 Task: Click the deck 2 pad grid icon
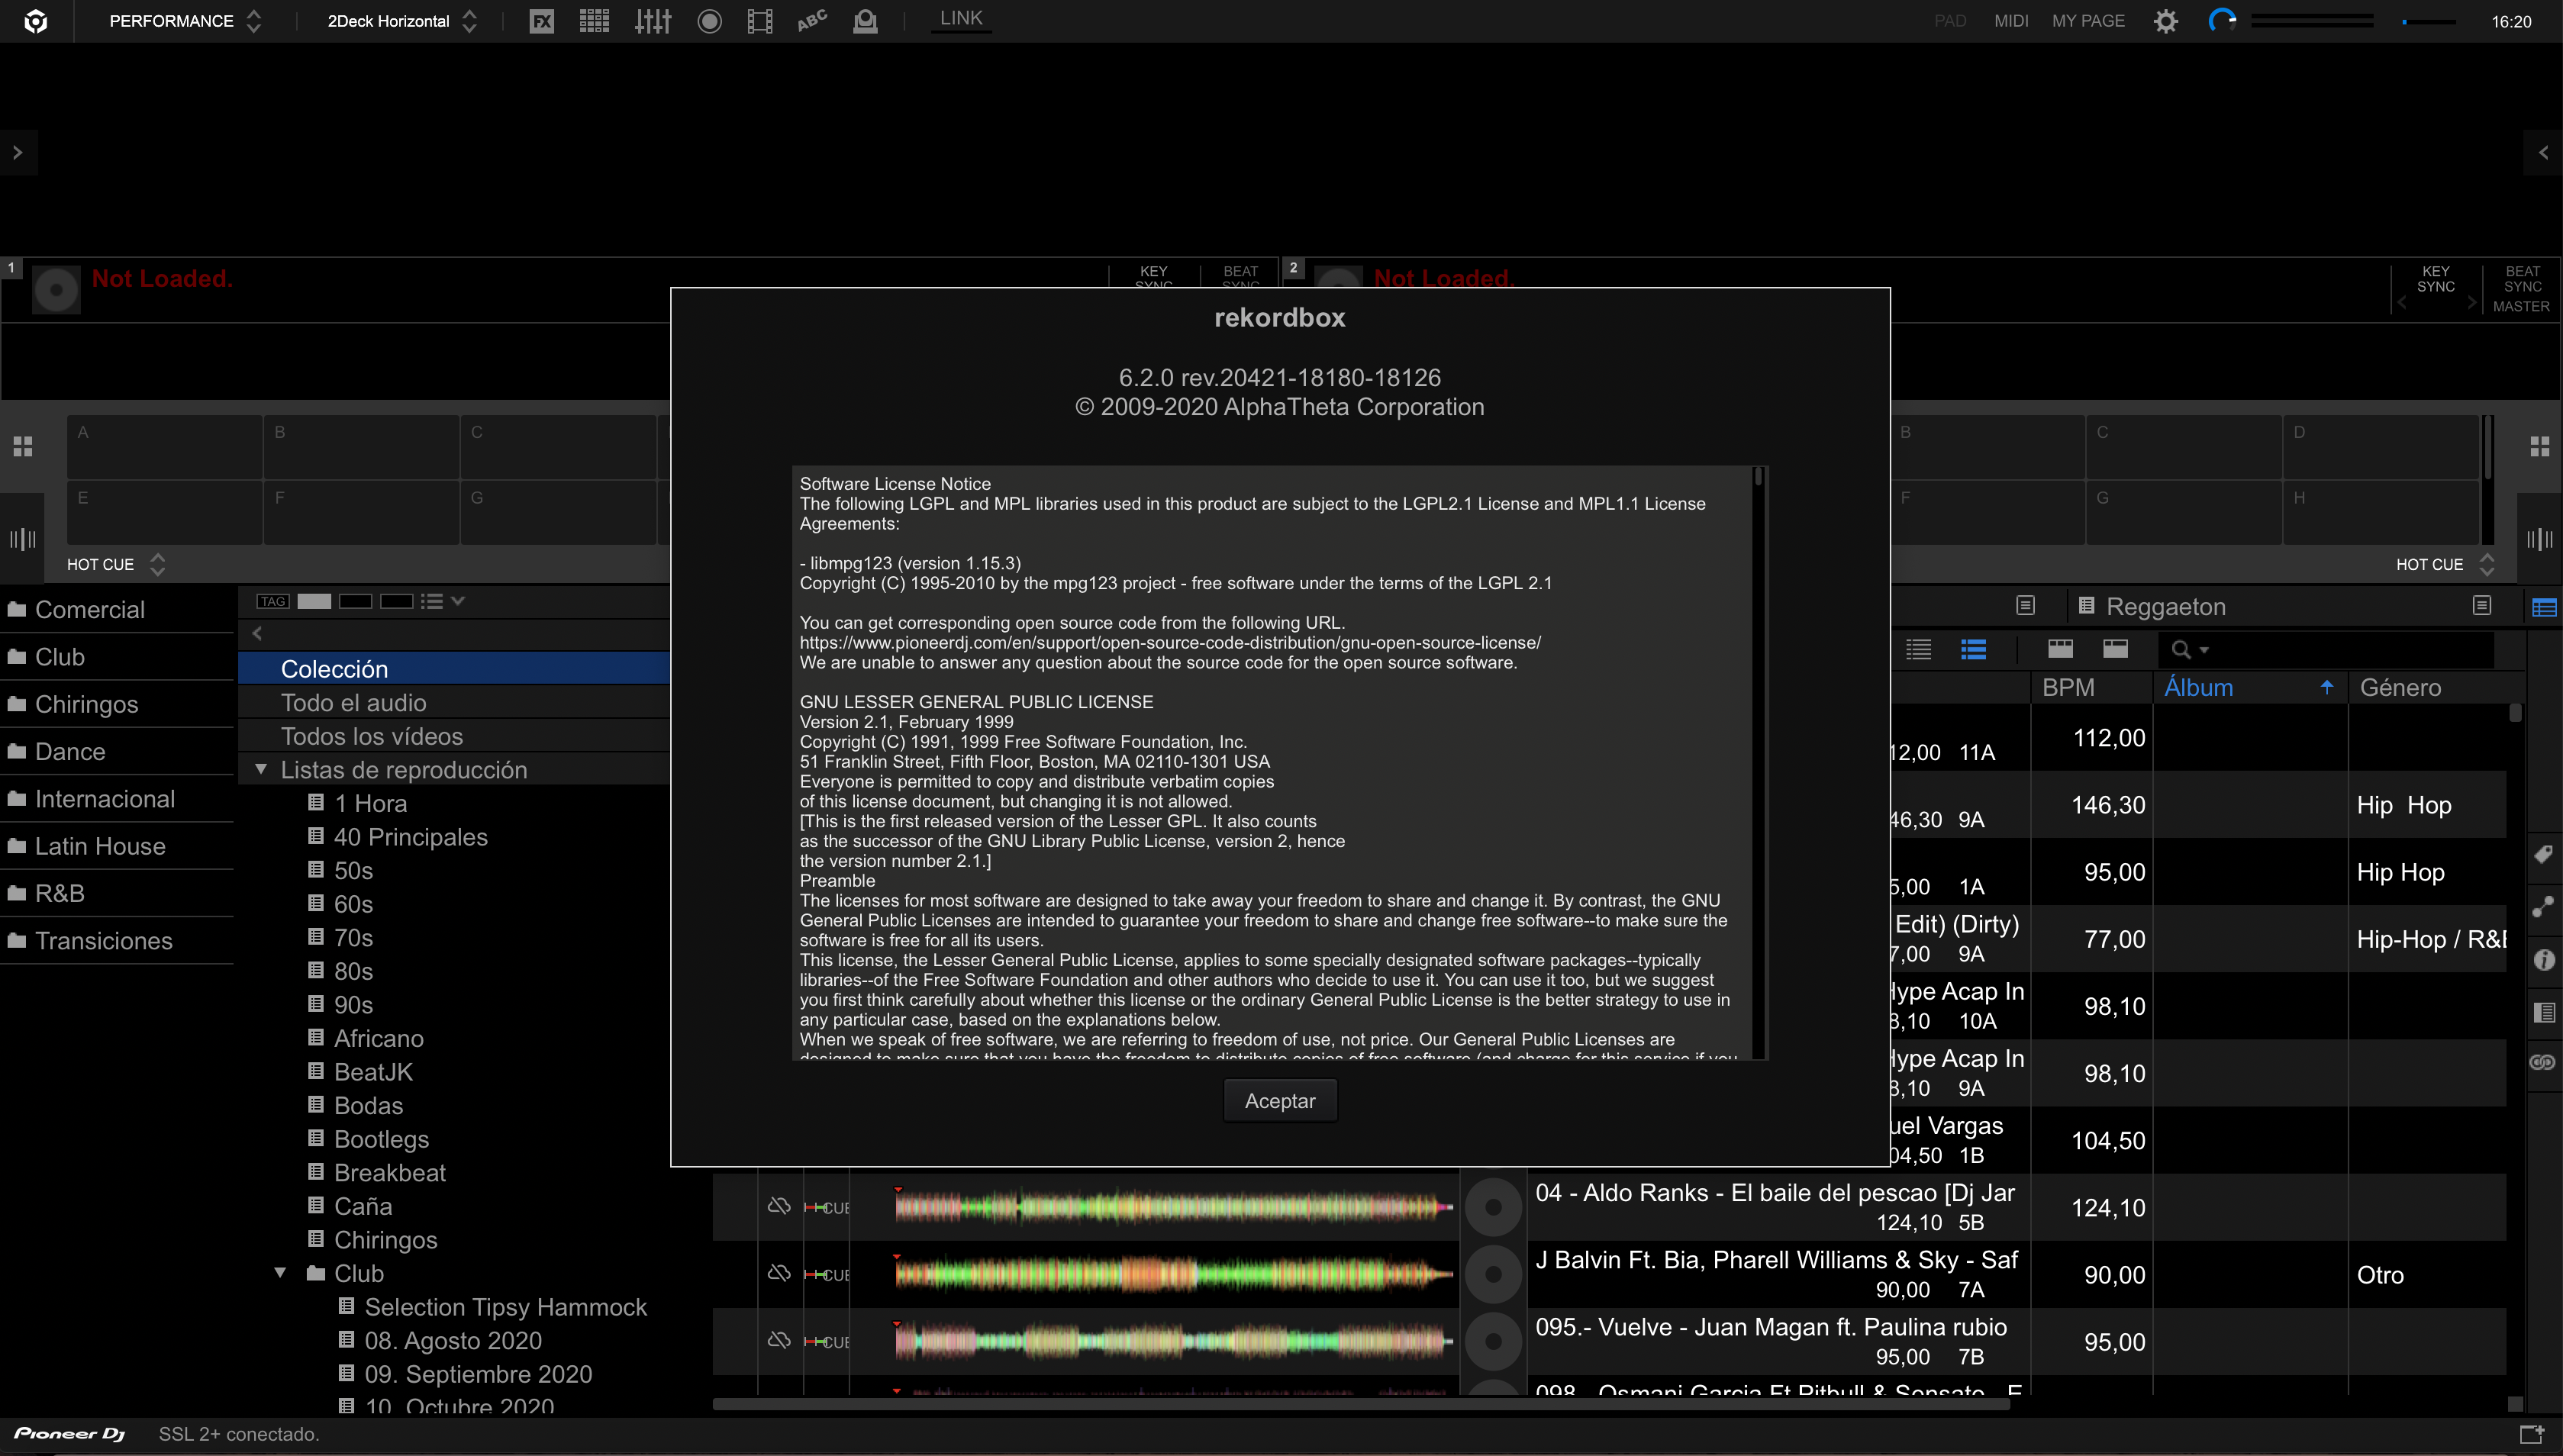[2539, 446]
